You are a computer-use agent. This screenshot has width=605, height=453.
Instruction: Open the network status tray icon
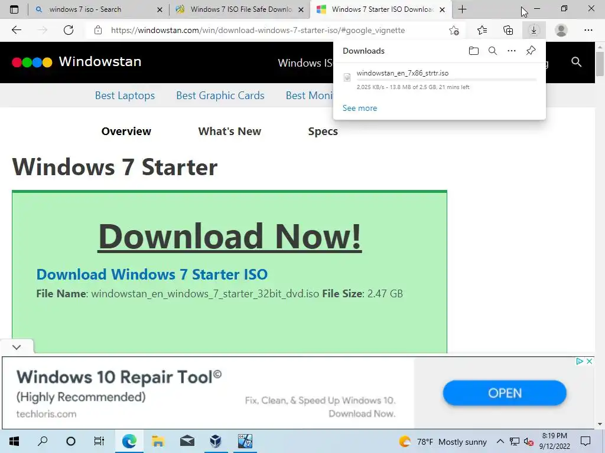point(515,441)
